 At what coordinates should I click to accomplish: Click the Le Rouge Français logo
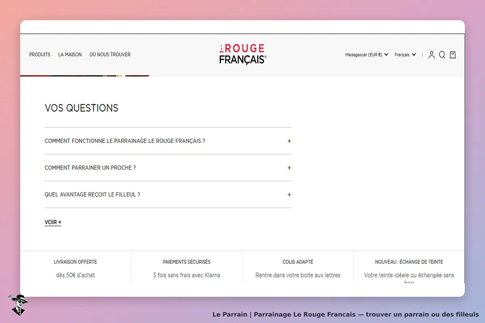243,55
